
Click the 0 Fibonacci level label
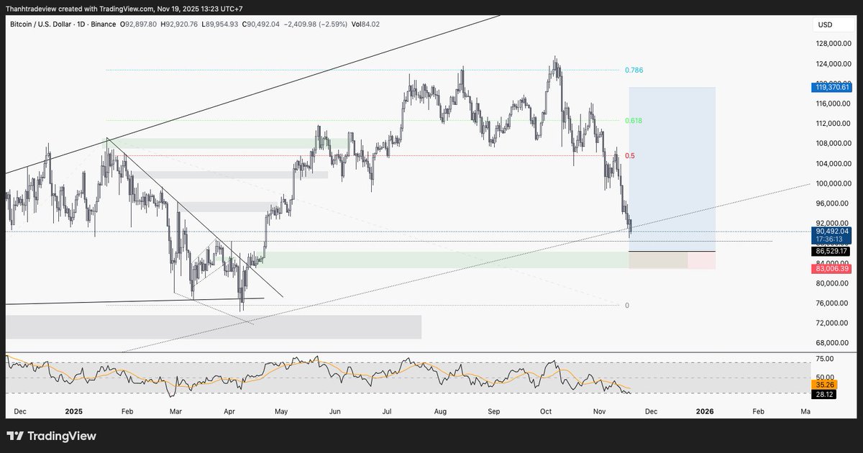click(x=627, y=306)
